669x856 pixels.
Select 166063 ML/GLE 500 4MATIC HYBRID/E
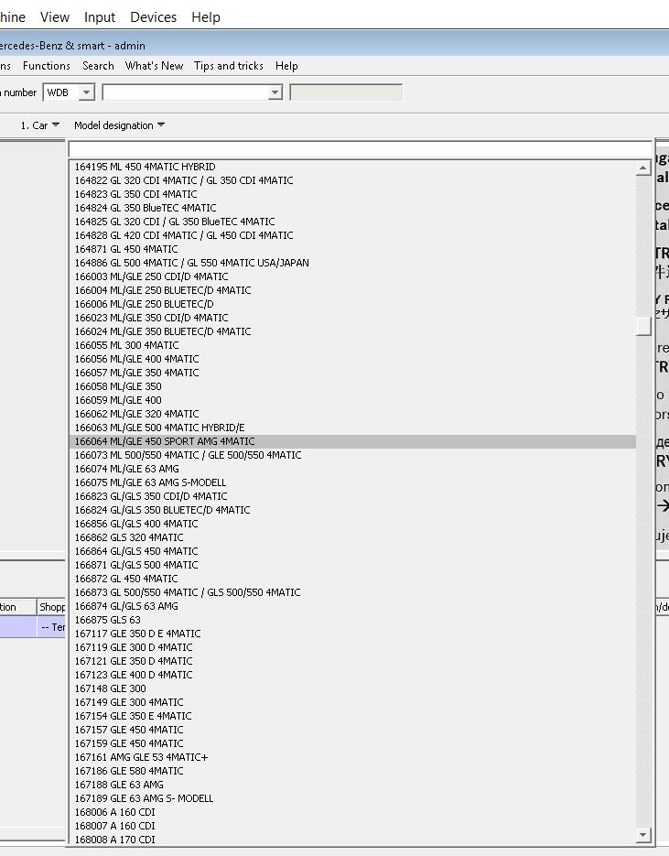pos(352,428)
